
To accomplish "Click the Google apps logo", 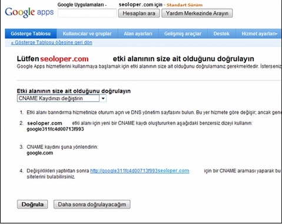I will tap(29, 12).
